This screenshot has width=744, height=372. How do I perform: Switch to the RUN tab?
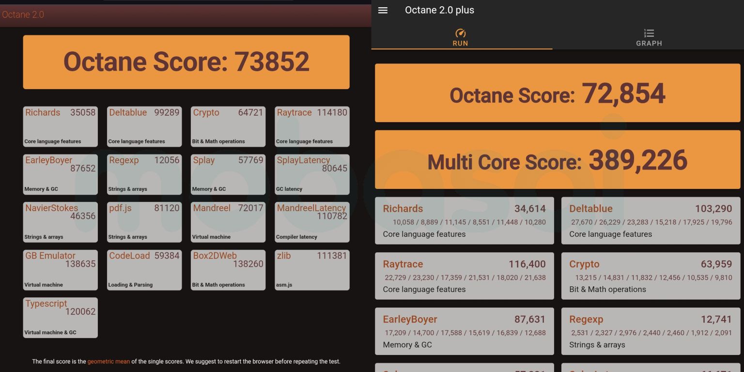460,38
